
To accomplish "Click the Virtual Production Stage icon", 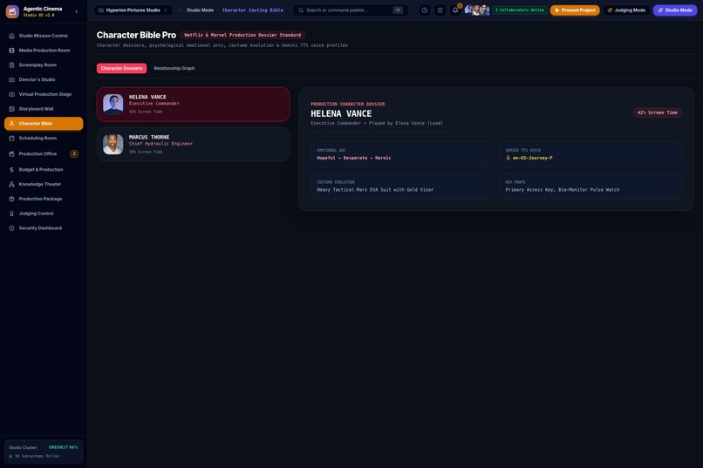I will [11, 94].
